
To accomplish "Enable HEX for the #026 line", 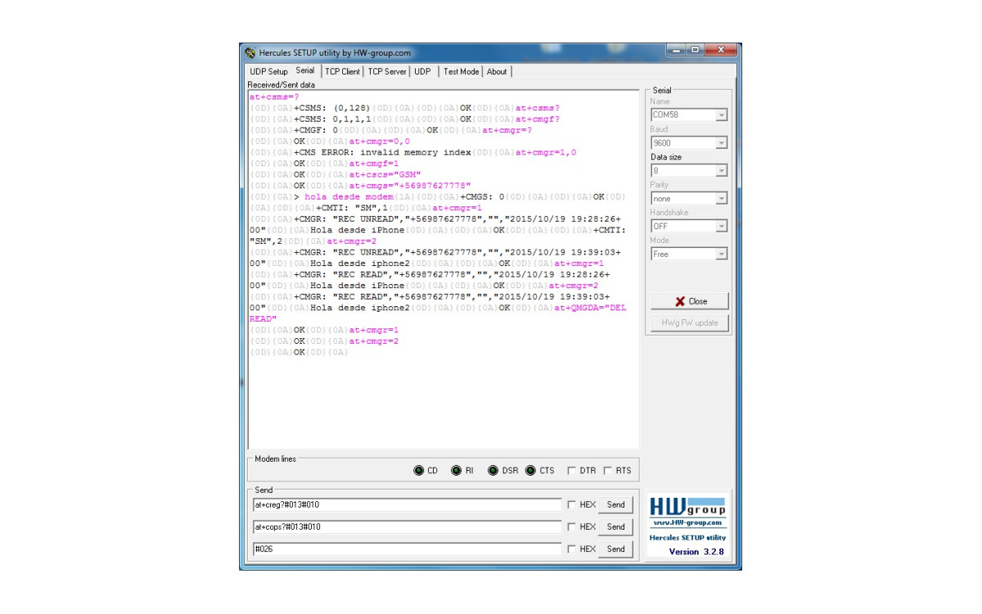I will tap(572, 549).
